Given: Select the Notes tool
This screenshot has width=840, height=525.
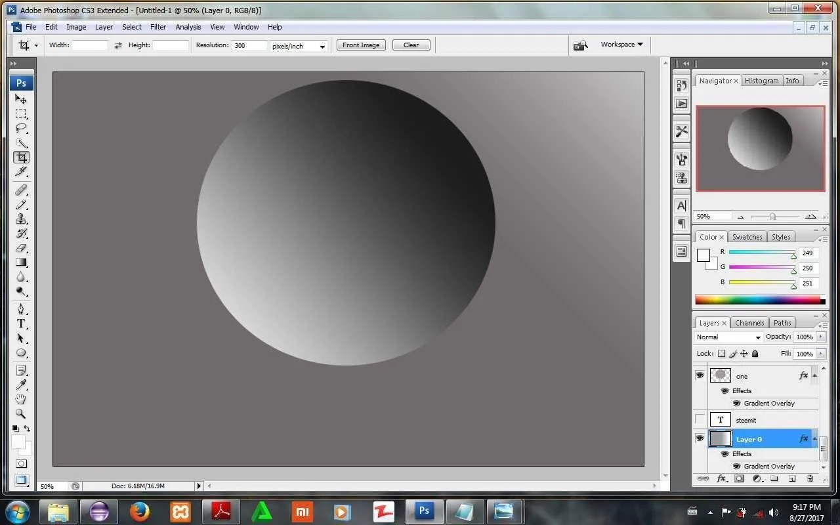Looking at the screenshot, I should coord(21,370).
